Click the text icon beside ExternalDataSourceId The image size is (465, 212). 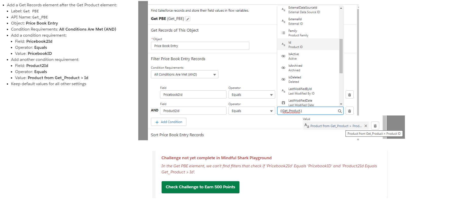click(283, 10)
